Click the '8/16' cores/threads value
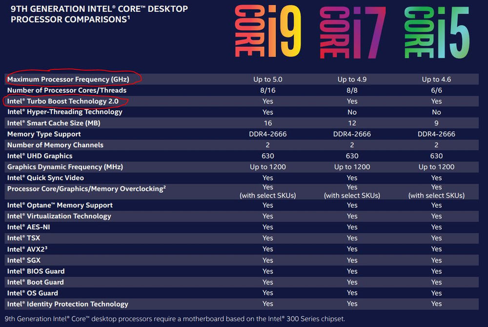This screenshot has height=327, width=488. [267, 90]
